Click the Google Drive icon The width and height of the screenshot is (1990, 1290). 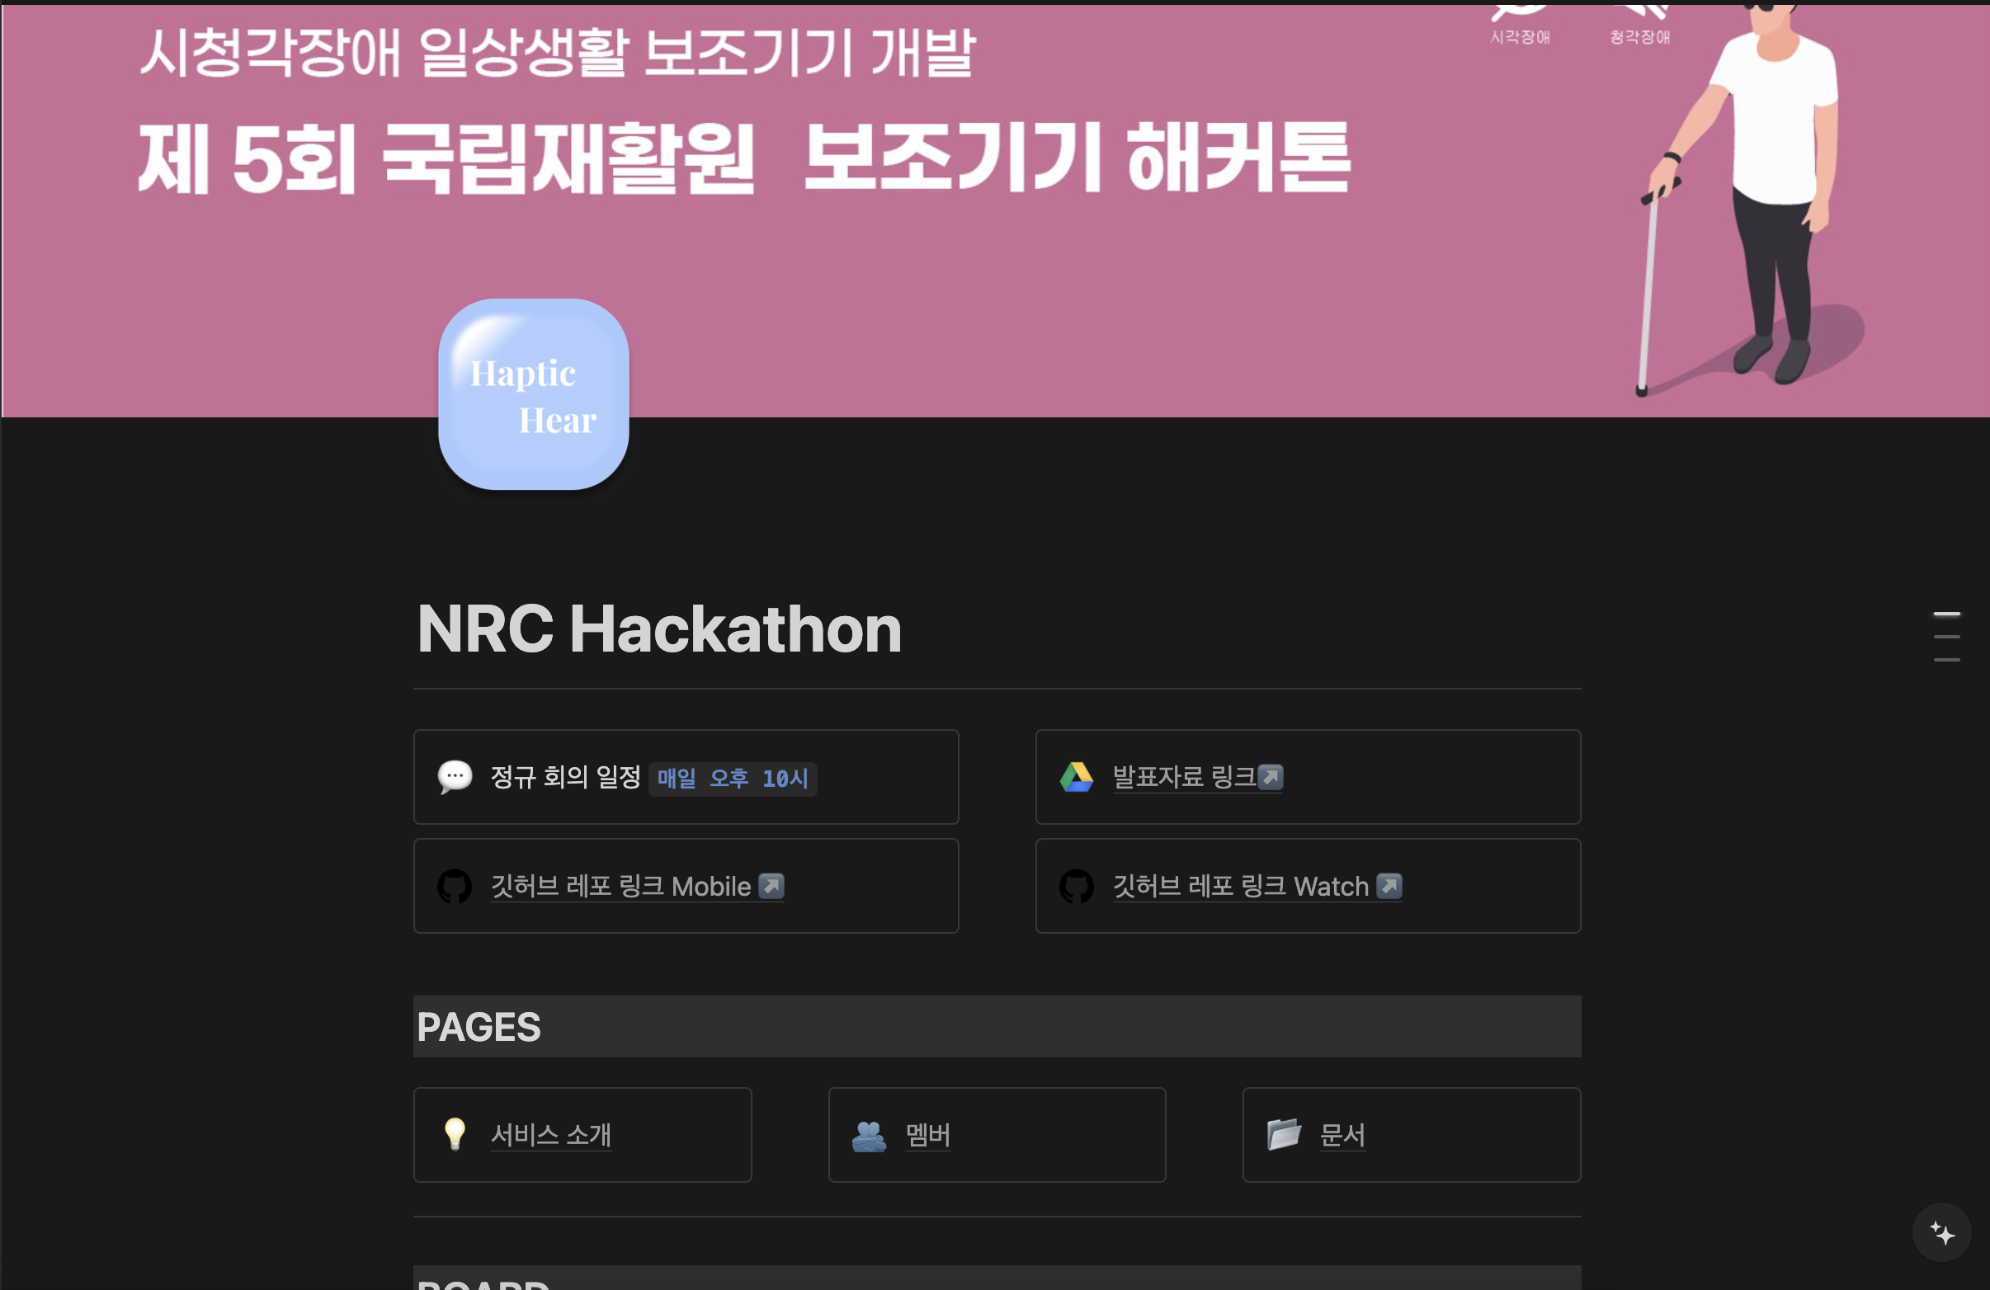1076,778
